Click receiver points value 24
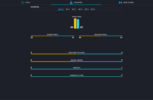The width and height of the screenshot is (153, 100). pyautogui.click(x=80, y=38)
